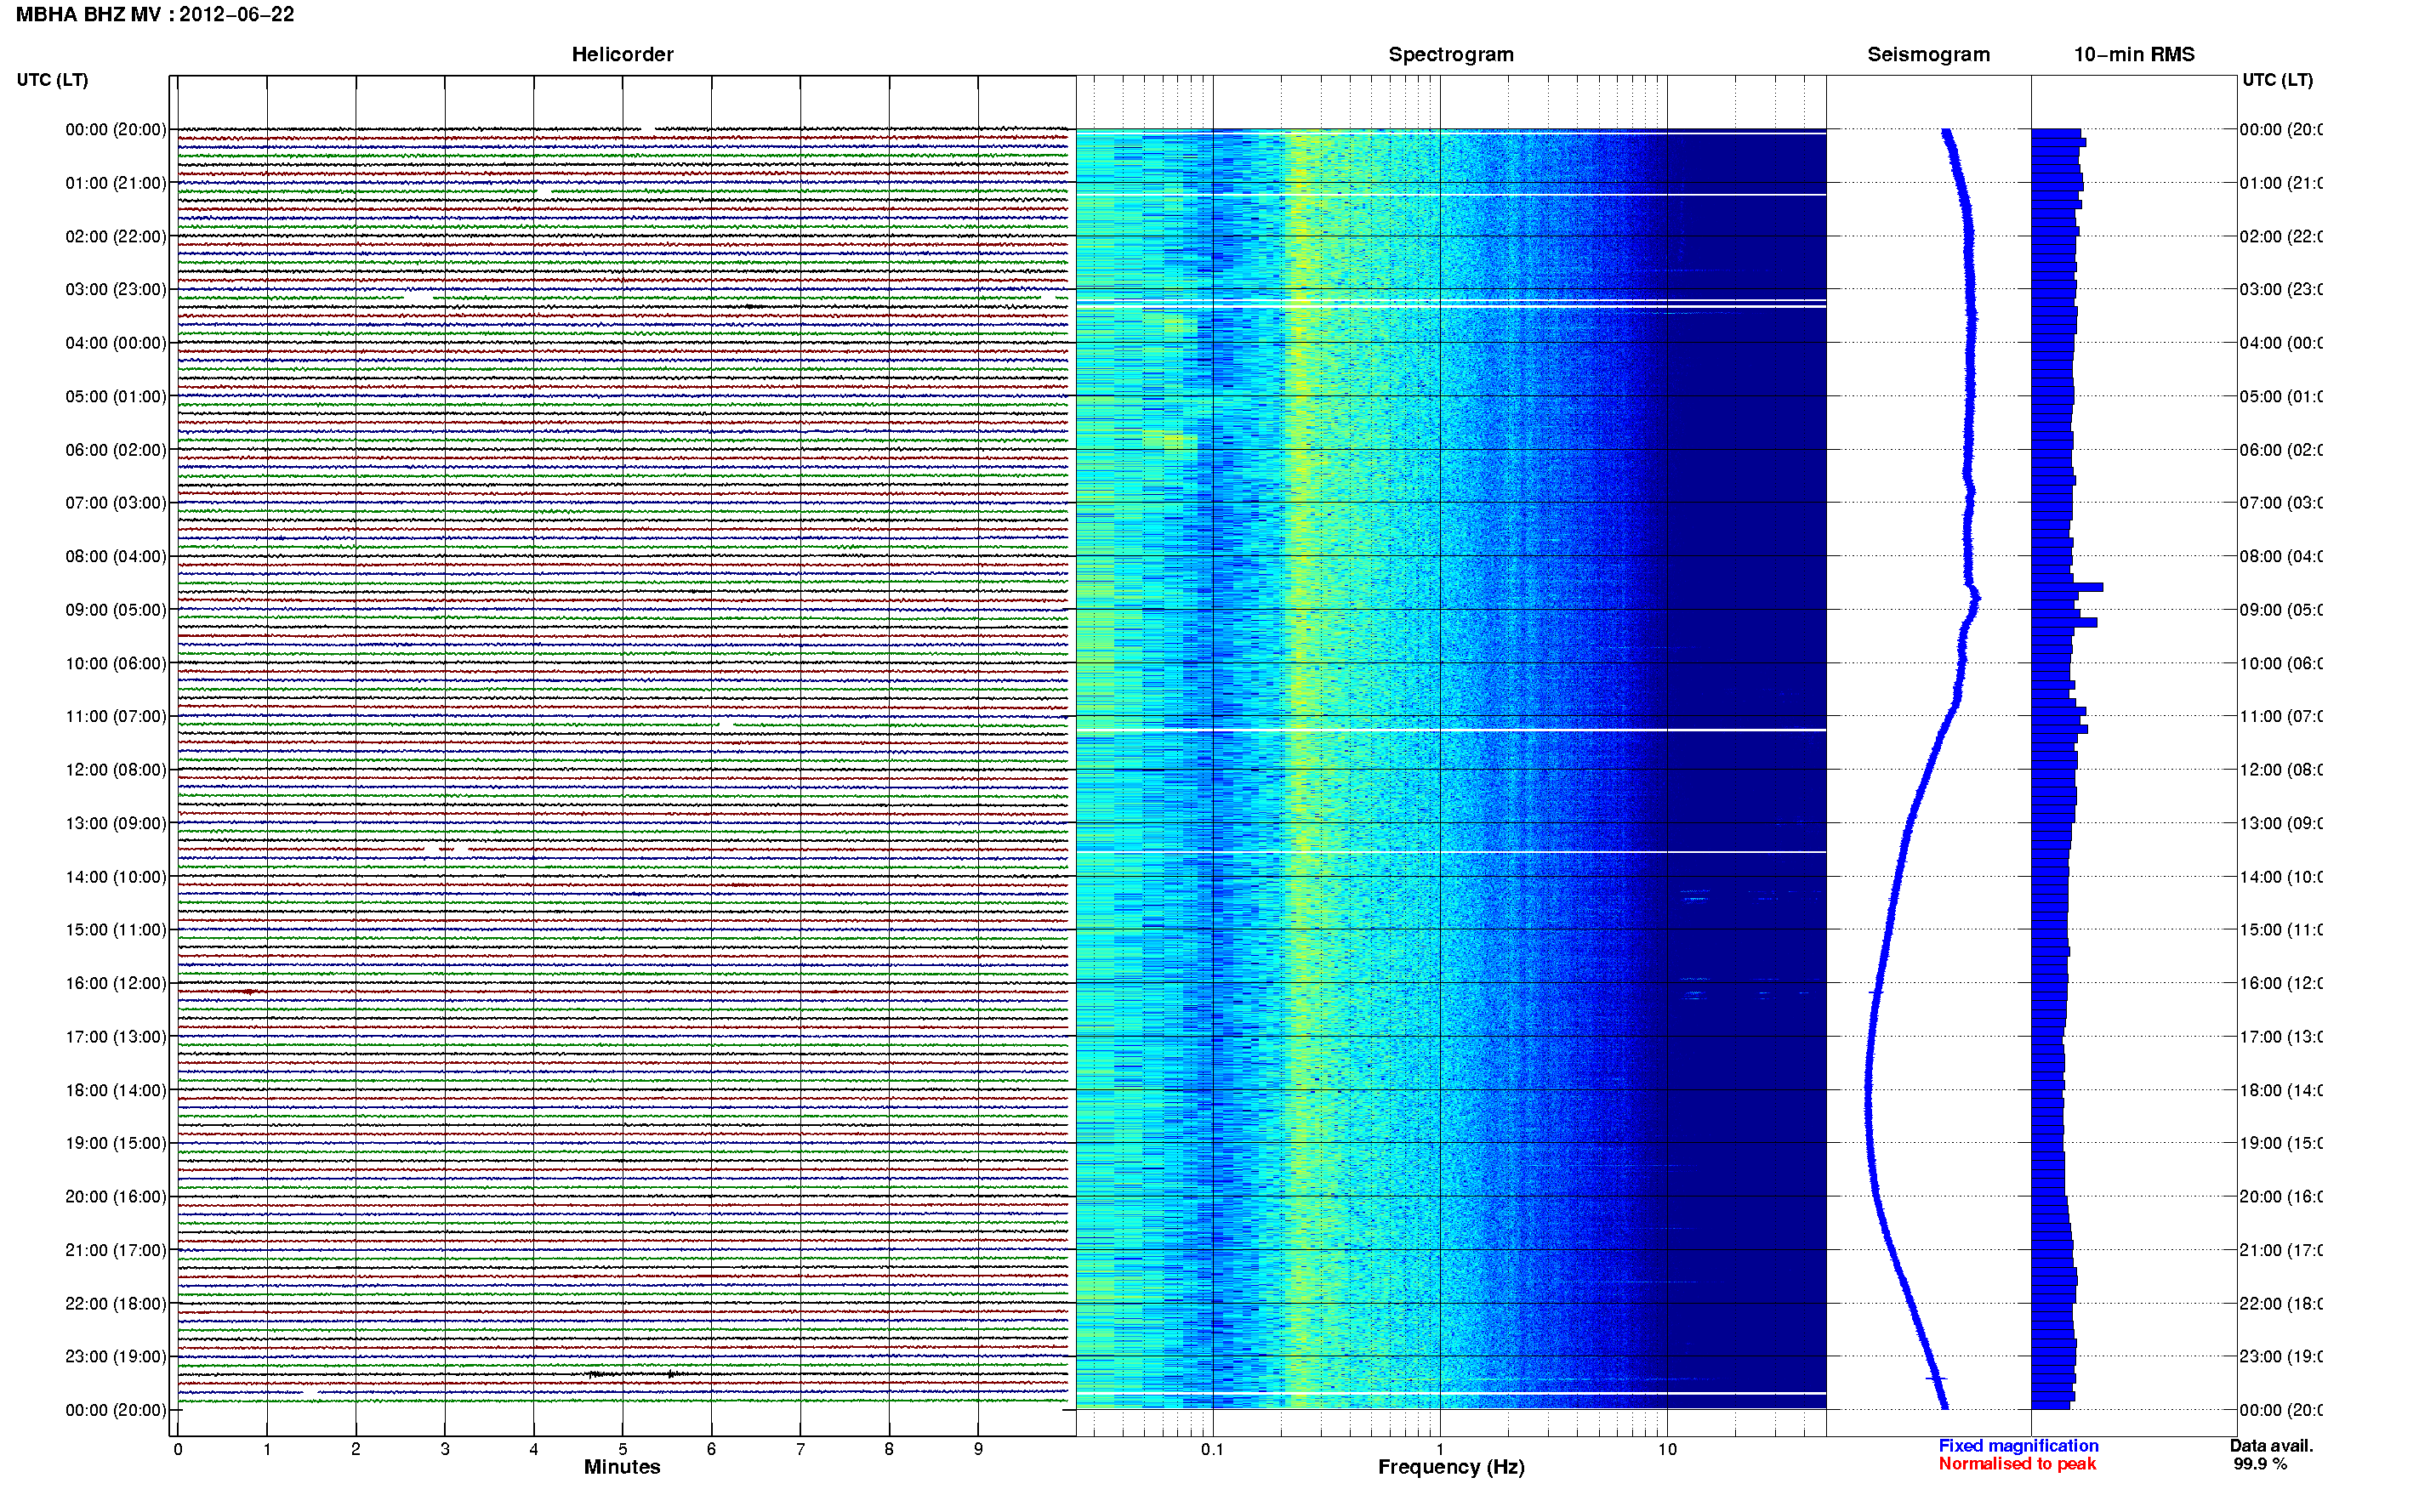
Task: Click the Minutes axis label
Action: coord(622,1467)
